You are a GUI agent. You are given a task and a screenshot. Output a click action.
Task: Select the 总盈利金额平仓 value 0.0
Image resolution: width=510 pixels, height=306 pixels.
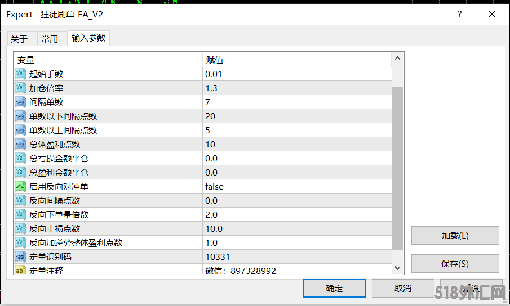211,172
